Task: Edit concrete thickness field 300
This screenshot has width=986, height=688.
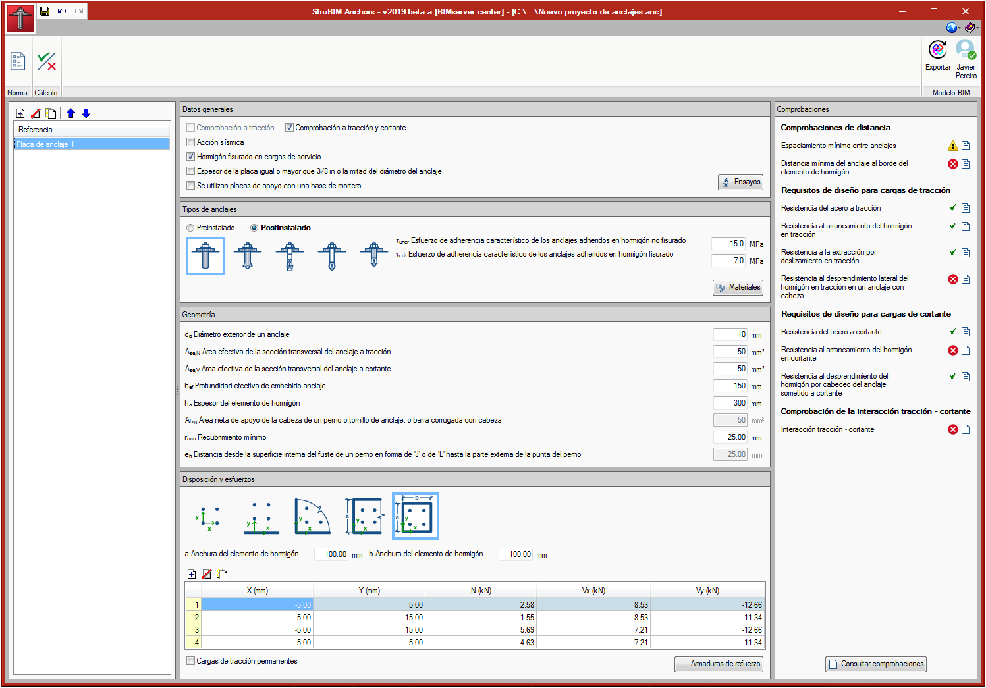Action: point(730,403)
